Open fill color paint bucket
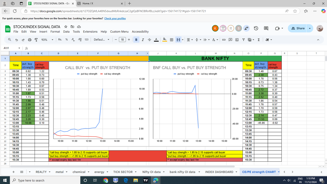This screenshot has height=184, width=327. pos(165,40)
